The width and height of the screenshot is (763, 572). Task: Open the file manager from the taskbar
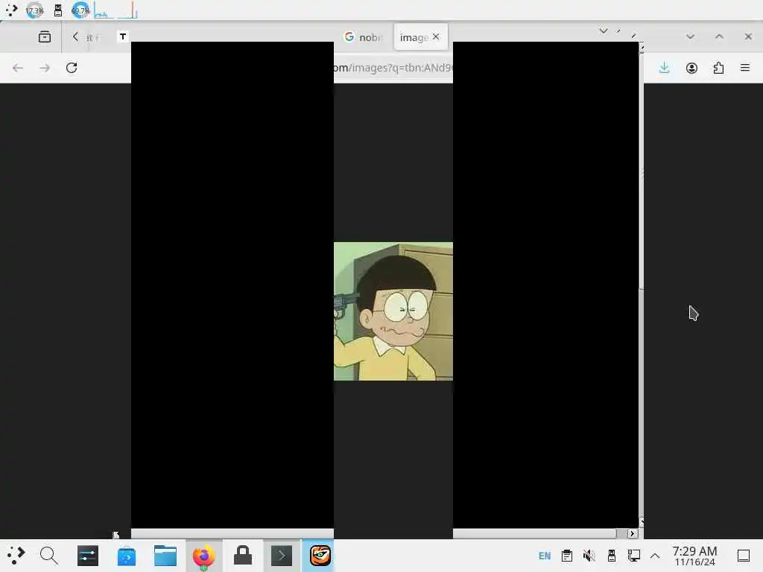[165, 556]
